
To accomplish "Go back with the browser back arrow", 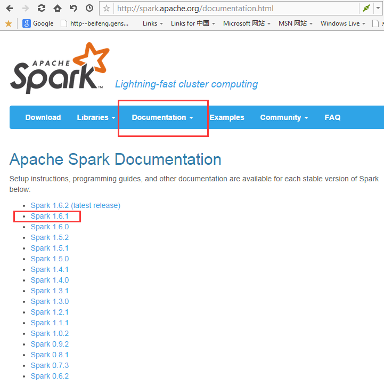I will [x=9, y=9].
